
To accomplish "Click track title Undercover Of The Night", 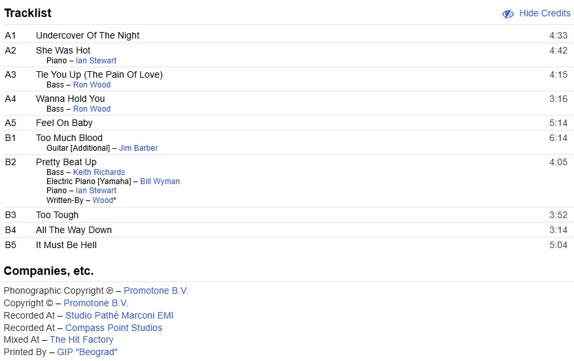I will [x=88, y=36].
